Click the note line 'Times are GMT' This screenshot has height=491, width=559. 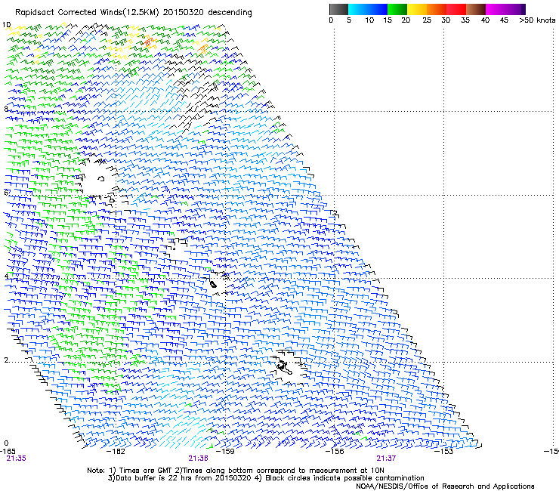[145, 471]
